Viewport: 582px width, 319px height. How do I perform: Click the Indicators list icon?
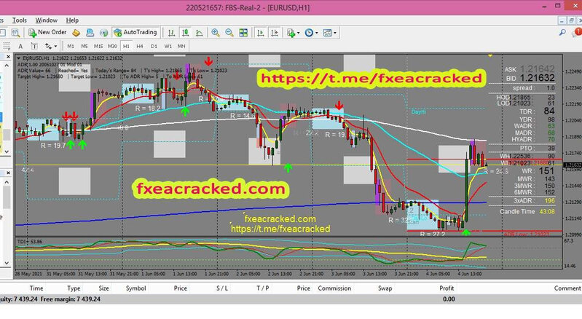point(291,33)
